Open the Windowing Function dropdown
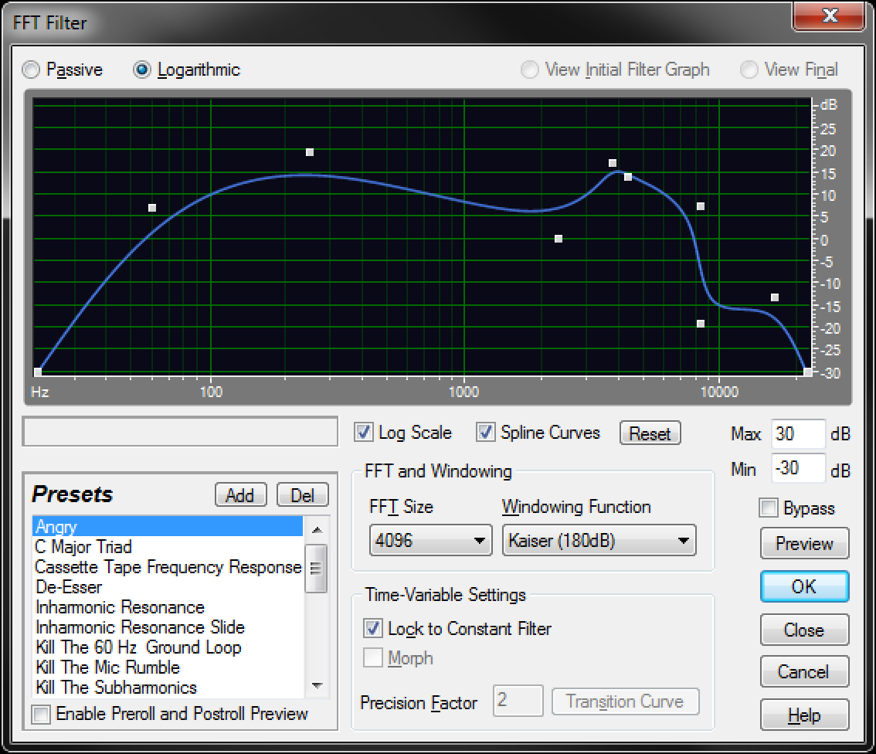 599,540
